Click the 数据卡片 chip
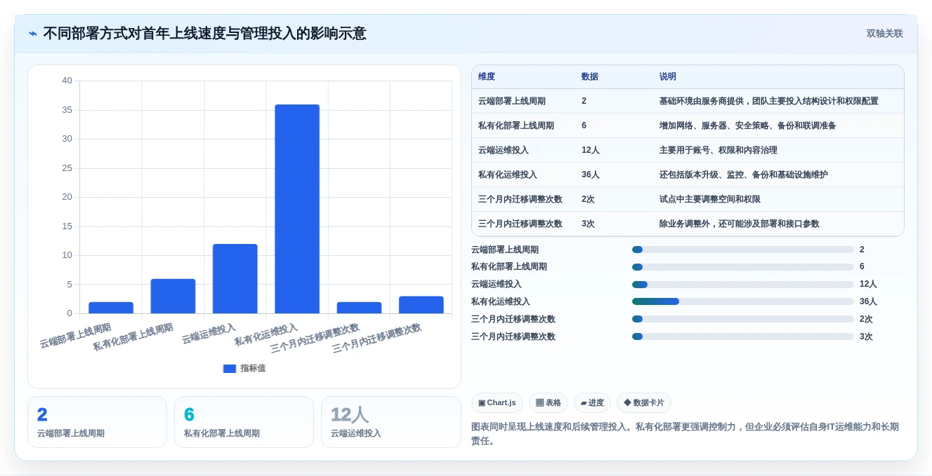 [x=644, y=403]
